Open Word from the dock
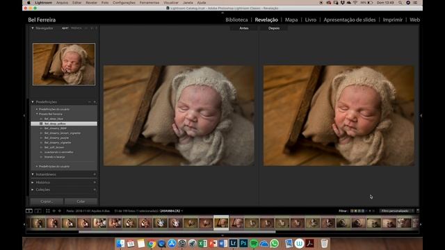445x250 pixels. [x=223, y=243]
